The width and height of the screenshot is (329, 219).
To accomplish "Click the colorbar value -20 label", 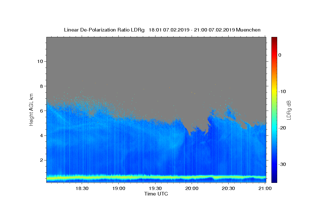I will pos(282,128).
